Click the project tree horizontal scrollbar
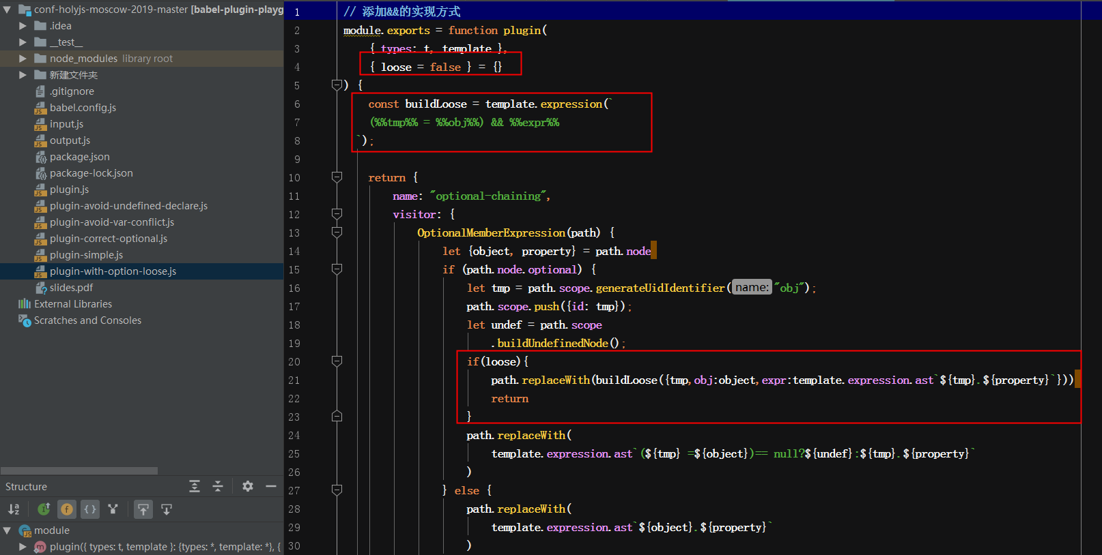The width and height of the screenshot is (1102, 555). coord(79,470)
